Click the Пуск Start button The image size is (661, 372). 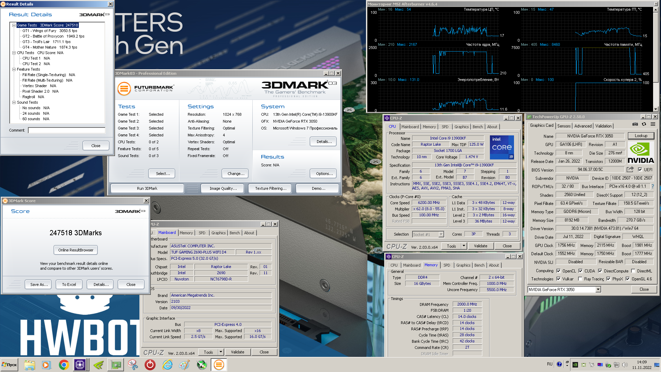pyautogui.click(x=10, y=365)
